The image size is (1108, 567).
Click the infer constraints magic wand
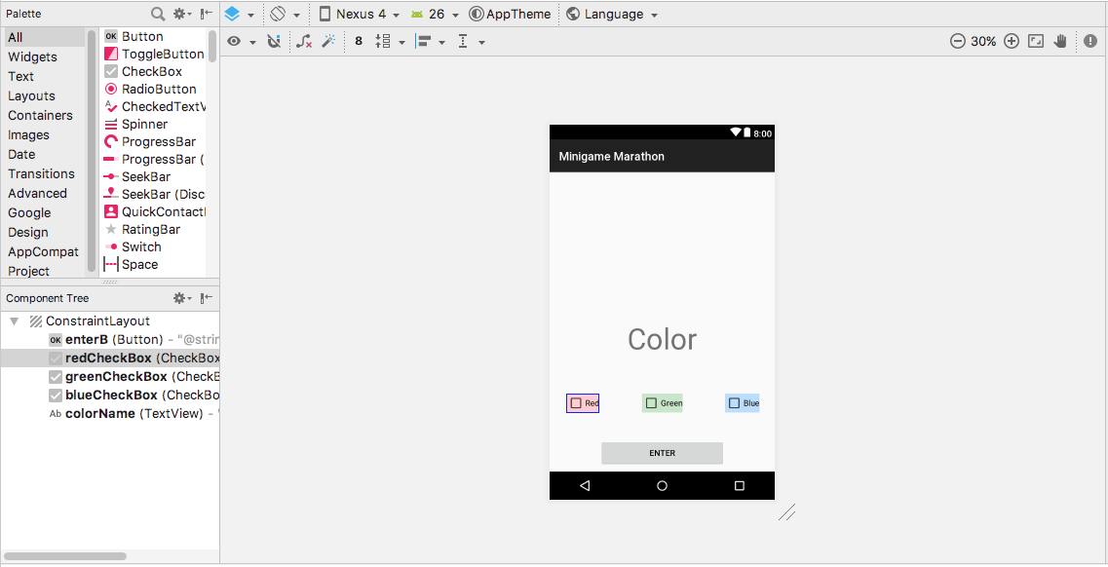coord(327,41)
